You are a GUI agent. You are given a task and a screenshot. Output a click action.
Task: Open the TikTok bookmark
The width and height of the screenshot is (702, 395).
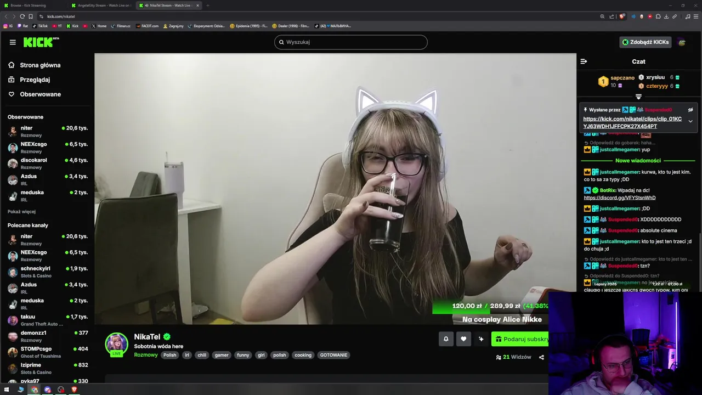[x=40, y=26]
